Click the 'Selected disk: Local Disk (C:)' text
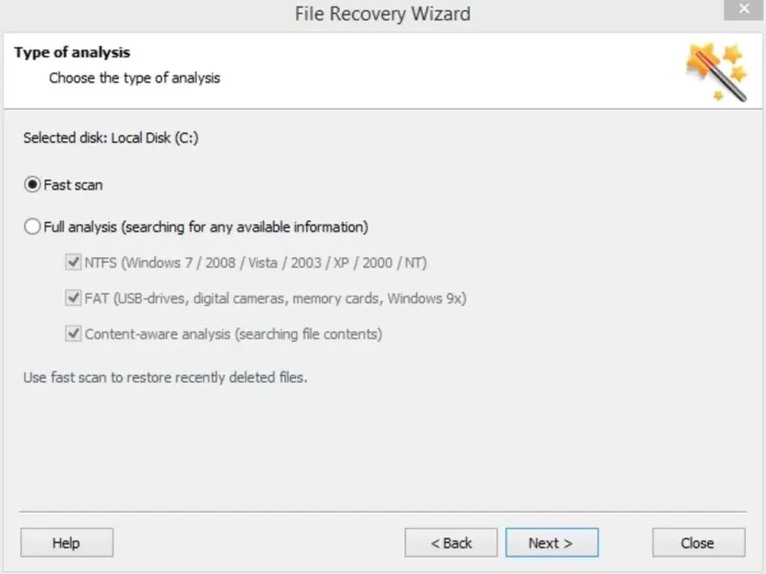Viewport: 766px width, 574px height. tap(111, 138)
